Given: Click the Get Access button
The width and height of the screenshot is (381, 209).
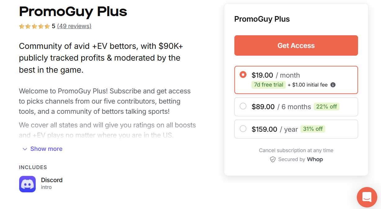Looking at the screenshot, I should pos(296,45).
